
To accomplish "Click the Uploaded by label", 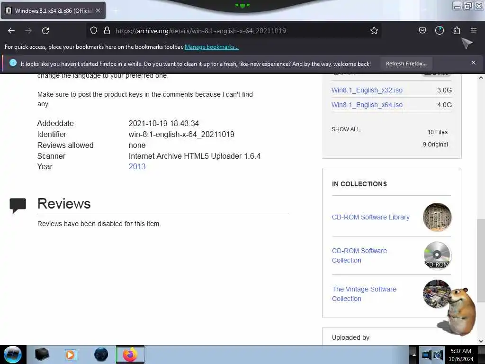I will pyautogui.click(x=350, y=337).
